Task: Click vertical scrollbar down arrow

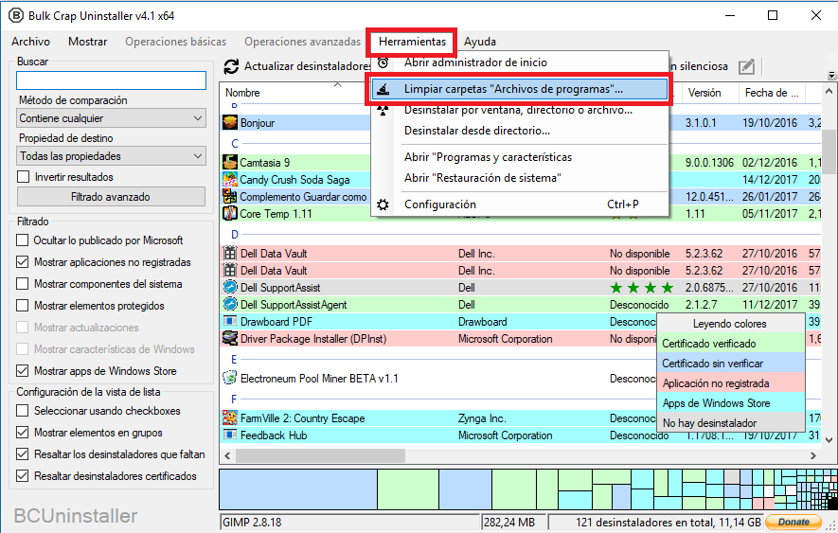Action: [829, 440]
